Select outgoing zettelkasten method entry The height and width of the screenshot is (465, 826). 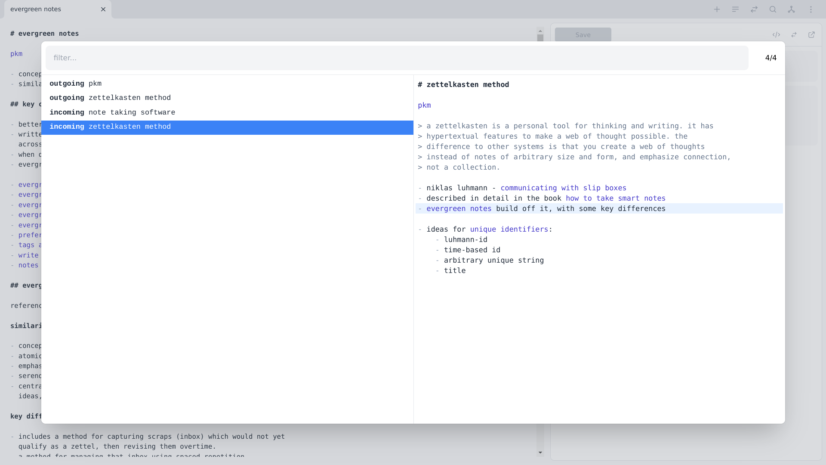coord(227,98)
